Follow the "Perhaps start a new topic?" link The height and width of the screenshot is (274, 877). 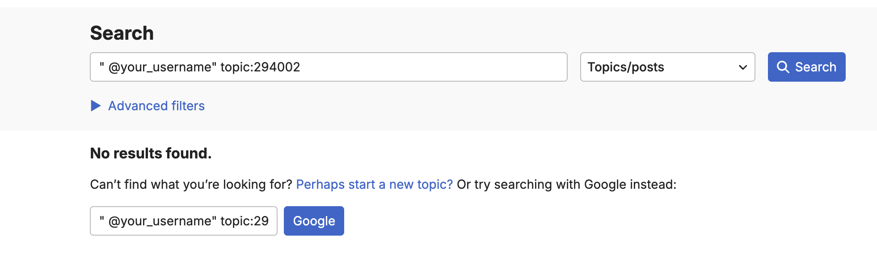point(374,184)
